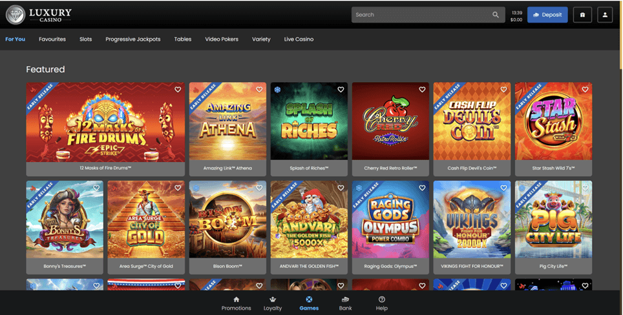Toggle heart on Cherry Red Retro Roller
623x315 pixels.
(x=422, y=90)
